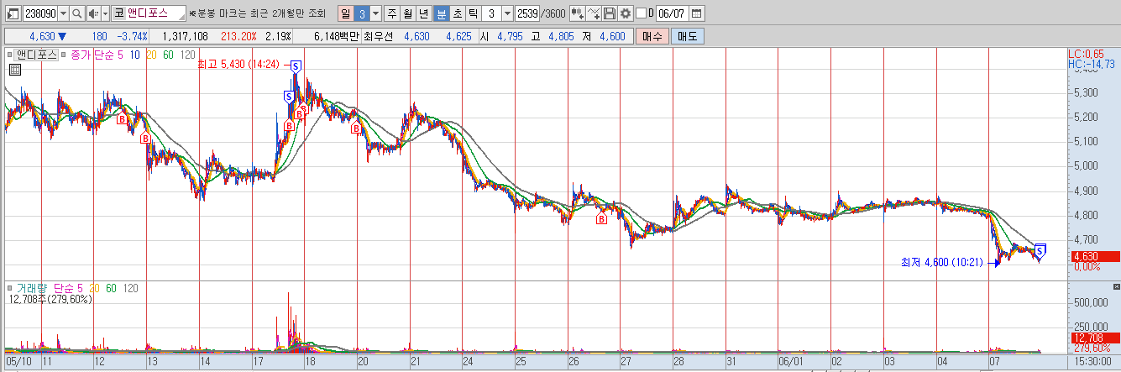The height and width of the screenshot is (372, 1121).
Task: Click the red 매수 buy button
Action: (x=652, y=36)
